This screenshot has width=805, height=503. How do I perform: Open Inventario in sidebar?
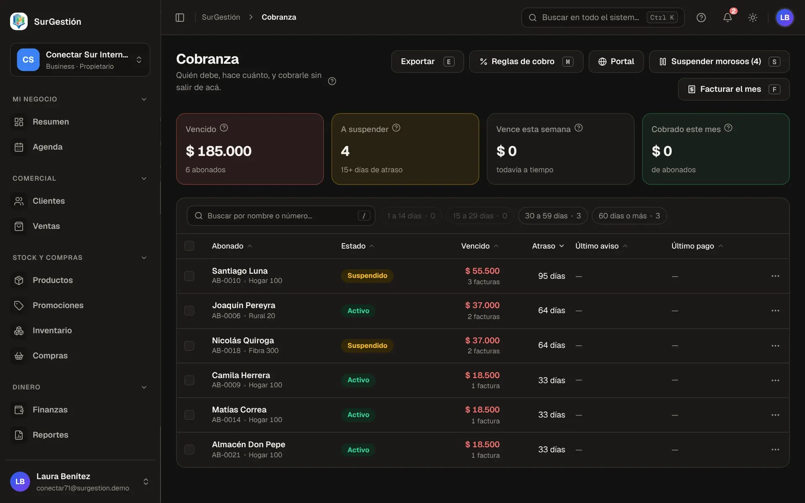tap(80, 331)
